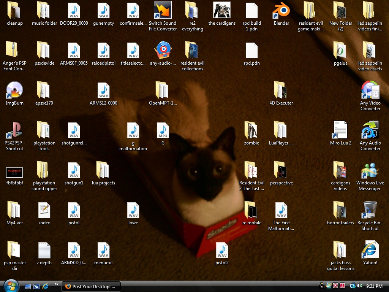389x292 pixels.
Task: Select the Windows Live Messenger icon
Action: pyautogui.click(x=370, y=170)
